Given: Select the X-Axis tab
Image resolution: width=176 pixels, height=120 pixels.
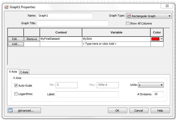Looking at the screenshot, I should click(13, 72).
